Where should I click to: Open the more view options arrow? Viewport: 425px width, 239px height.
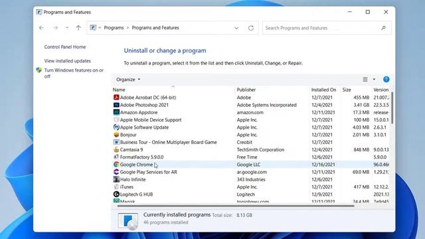click(x=374, y=80)
